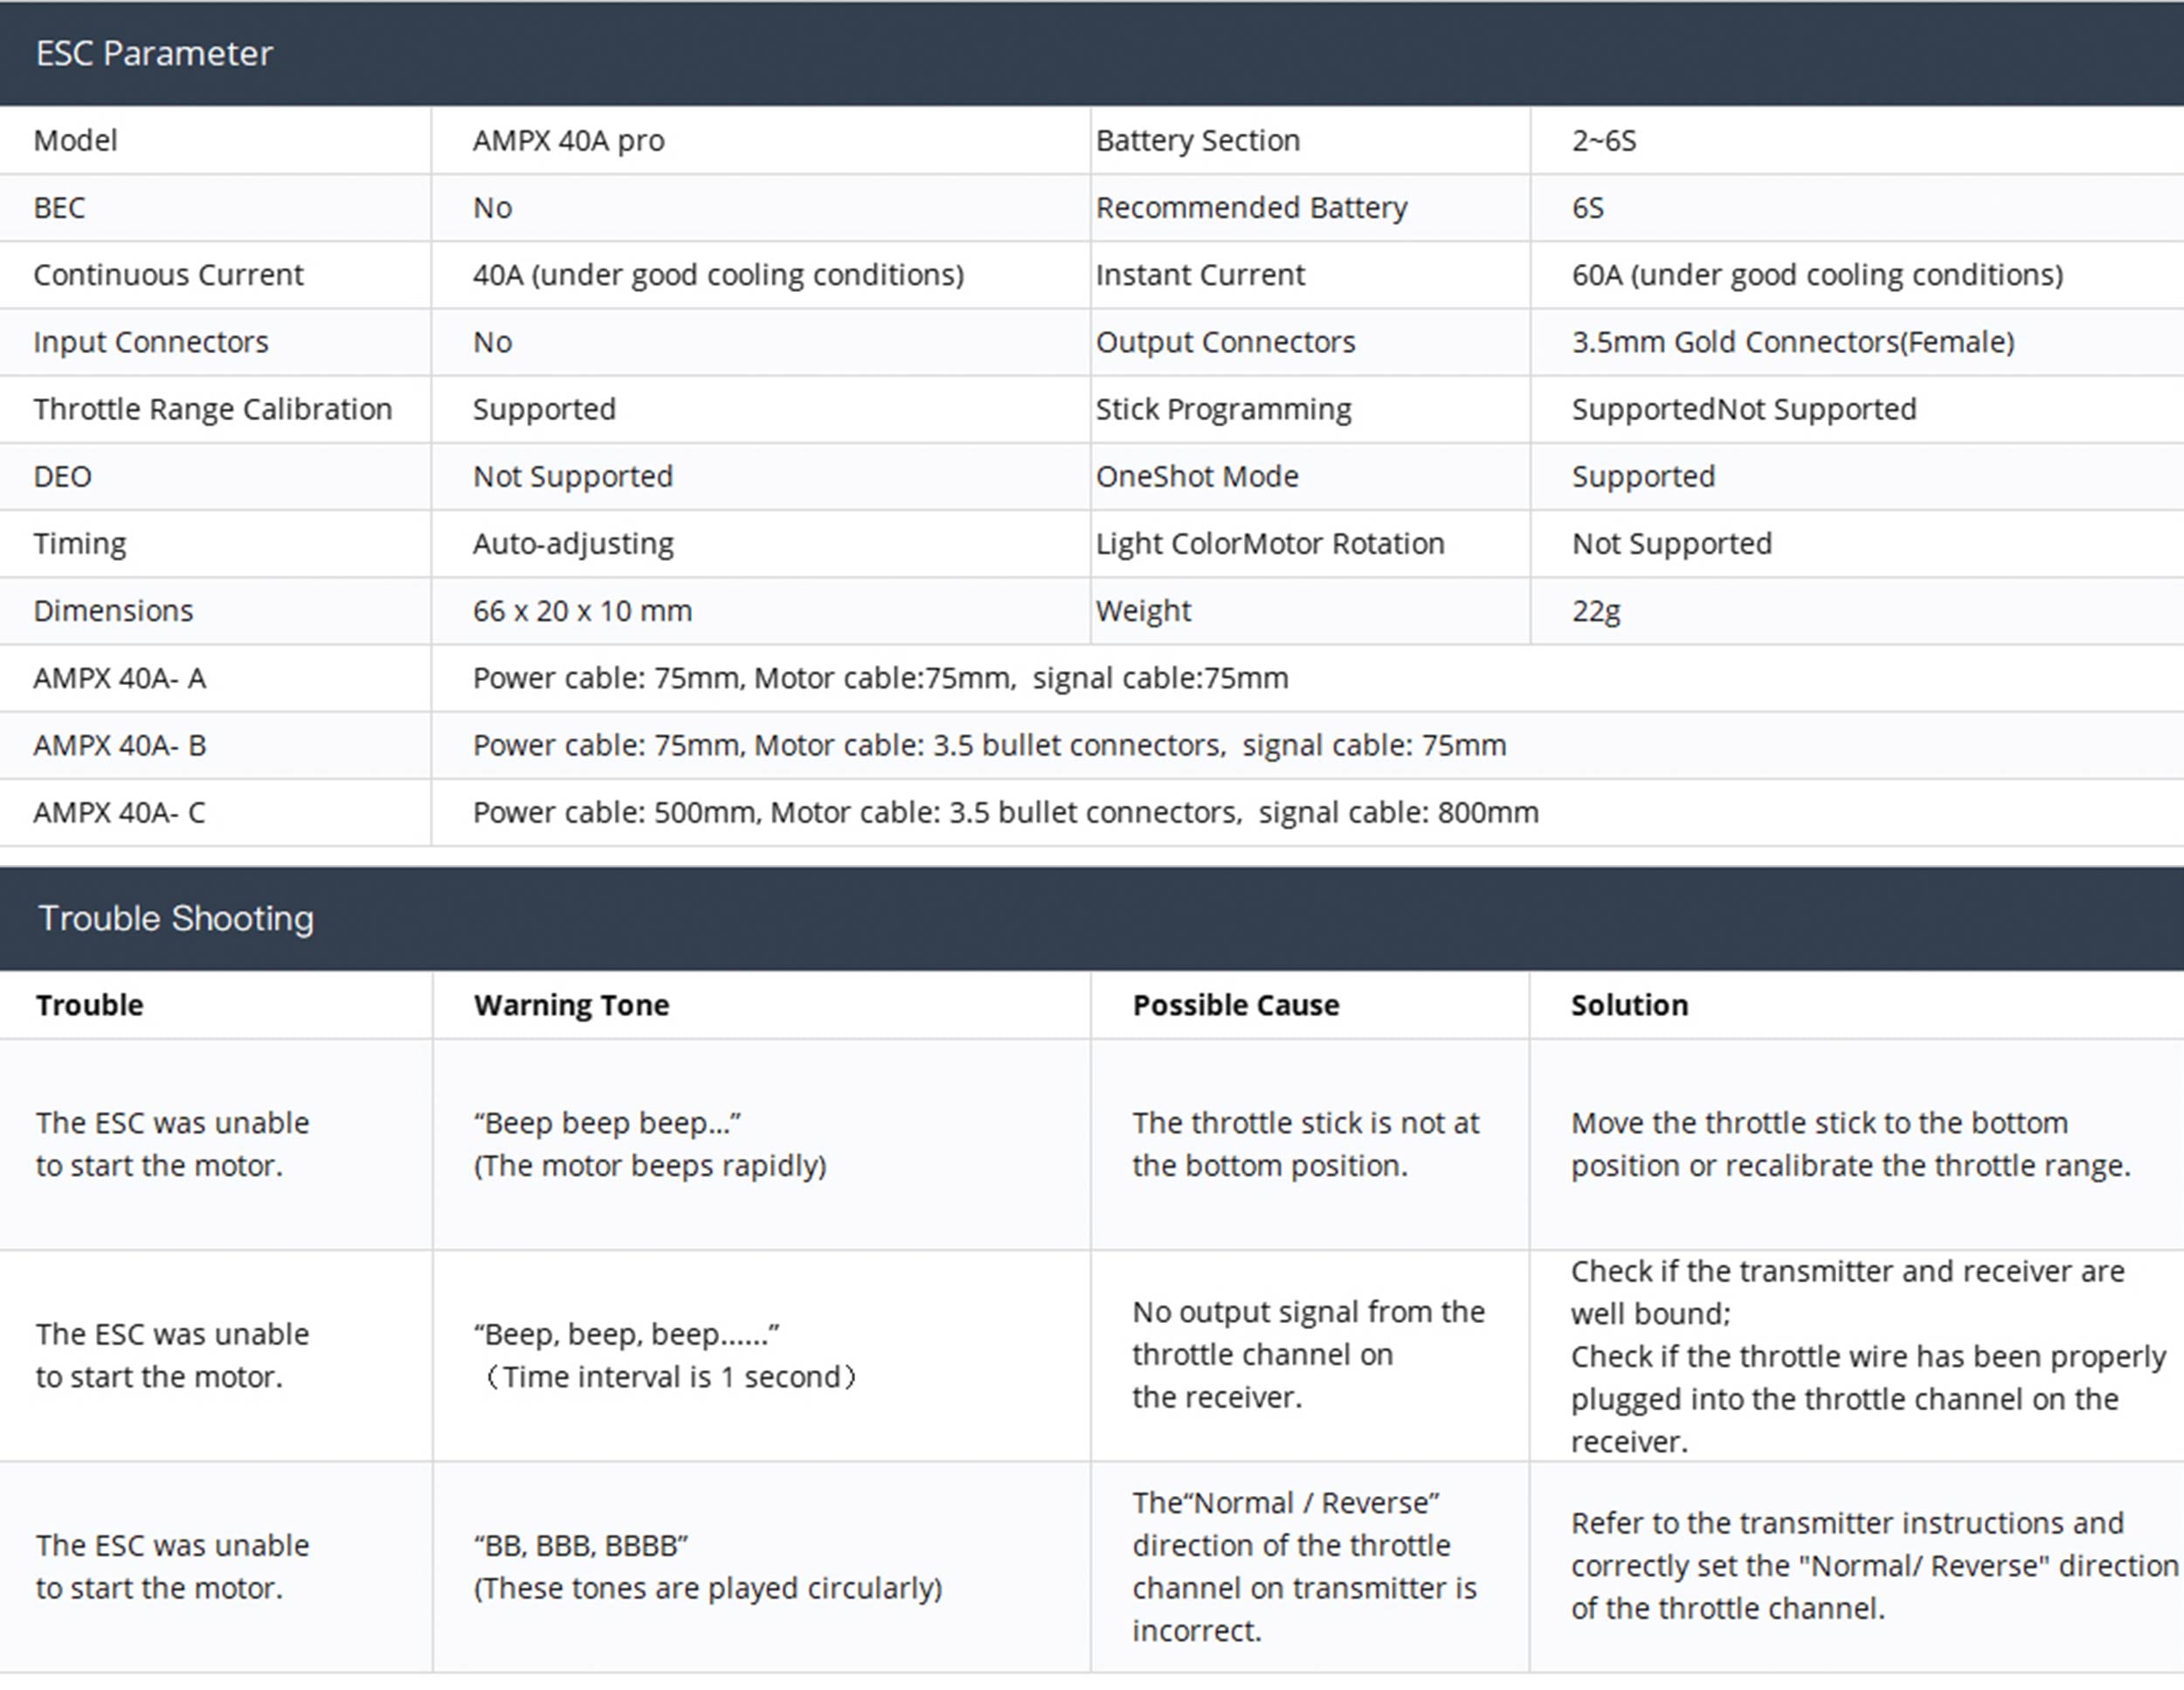Click the 22g weight value
This screenshot has width=2184, height=1690.
tap(1595, 611)
